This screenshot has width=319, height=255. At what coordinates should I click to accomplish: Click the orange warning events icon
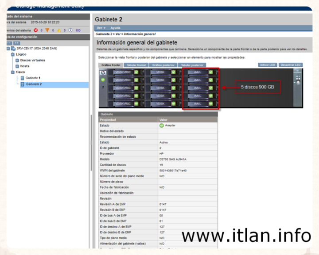coord(48,30)
